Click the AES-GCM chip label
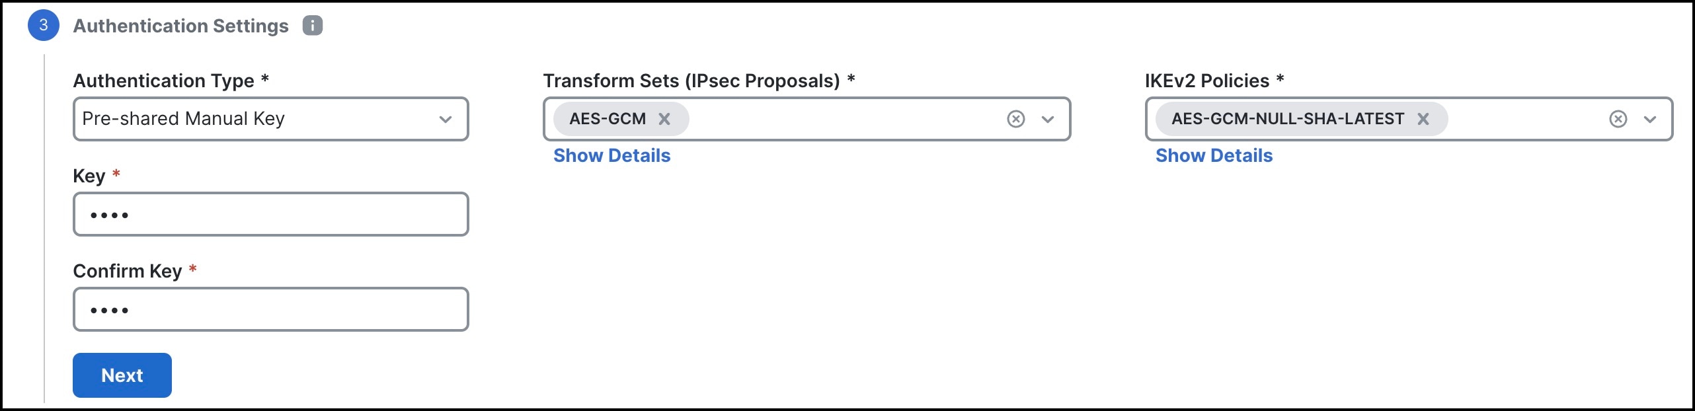 [x=605, y=119]
